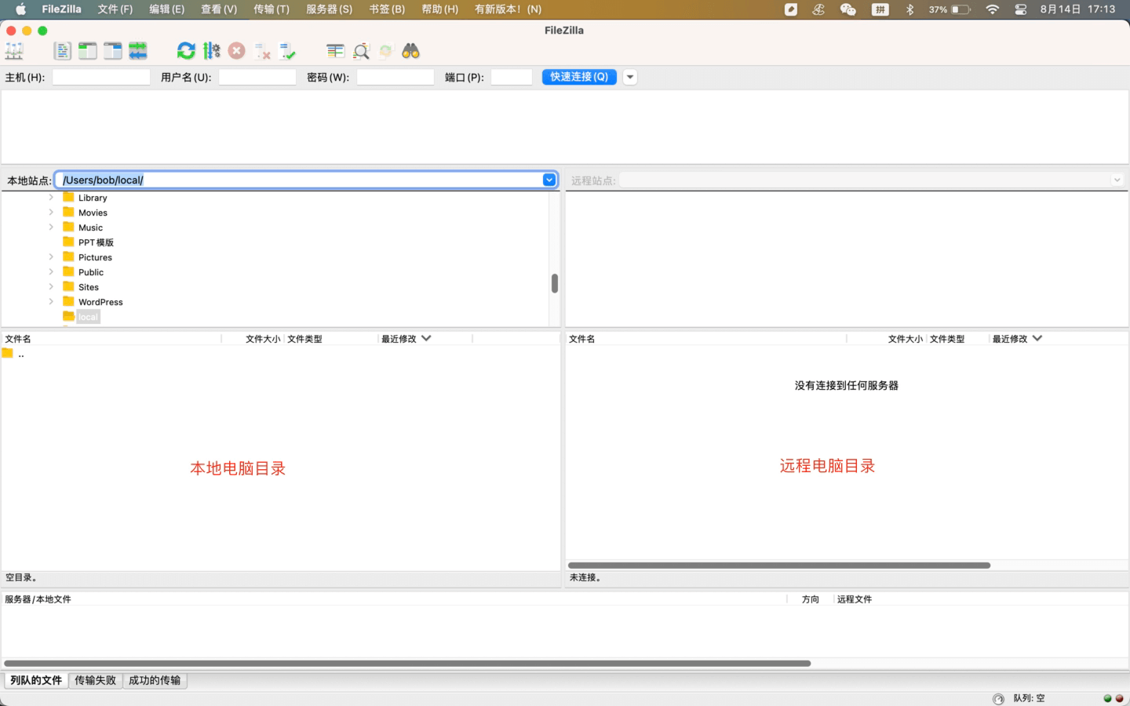
Task: Click 快速连接 (Q) button
Action: coord(579,77)
